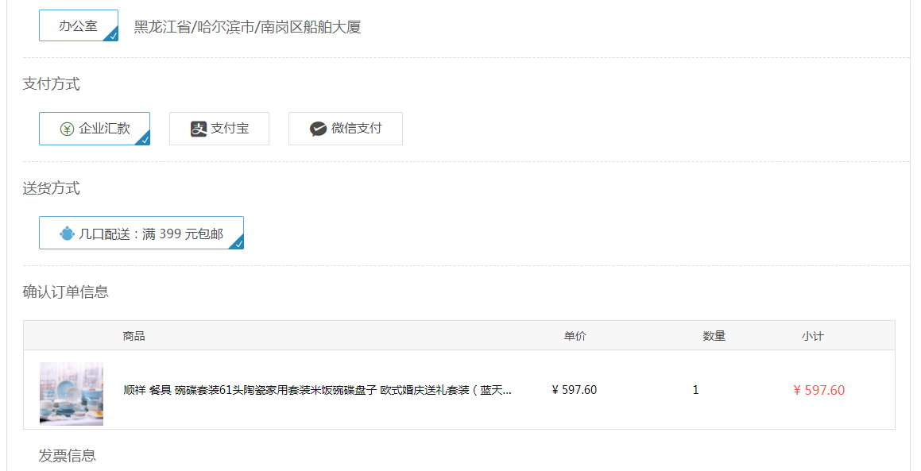Image resolution: width=921 pixels, height=471 pixels.
Task: Click the blue mascot icon on 几口配送
Action: (67, 234)
